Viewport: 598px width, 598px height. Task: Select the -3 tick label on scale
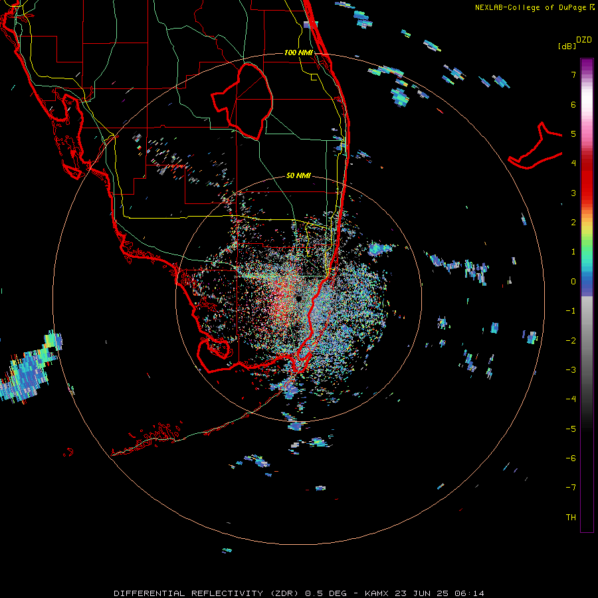571,369
